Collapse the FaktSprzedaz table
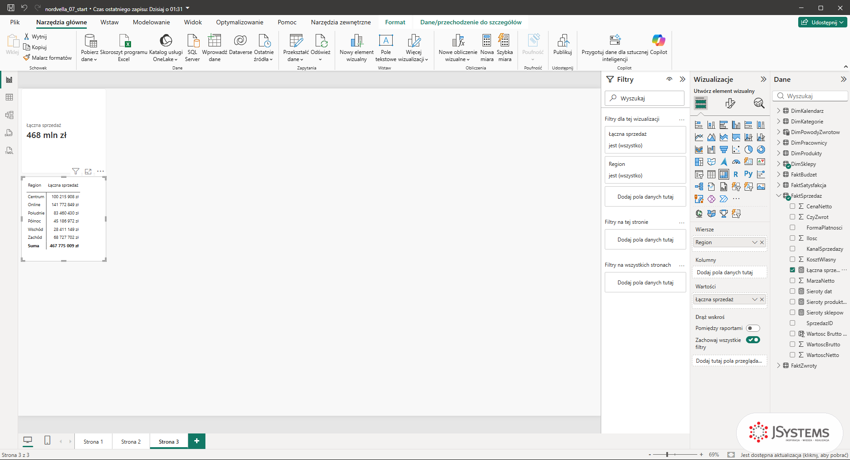This screenshot has height=460, width=850. coord(779,195)
